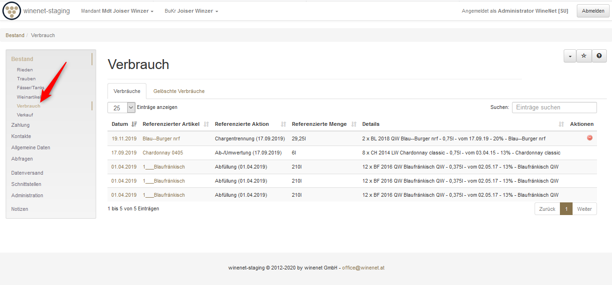Select the Verbräuche tab

(127, 91)
